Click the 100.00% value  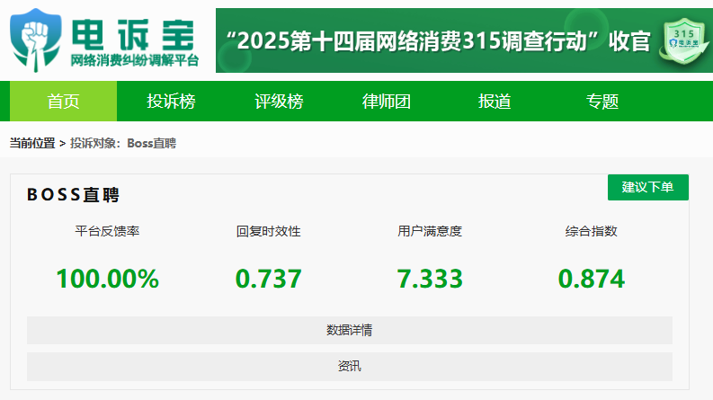pos(107,279)
